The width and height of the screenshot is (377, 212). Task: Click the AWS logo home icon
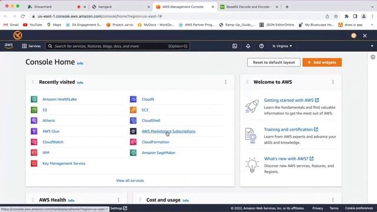[9, 46]
